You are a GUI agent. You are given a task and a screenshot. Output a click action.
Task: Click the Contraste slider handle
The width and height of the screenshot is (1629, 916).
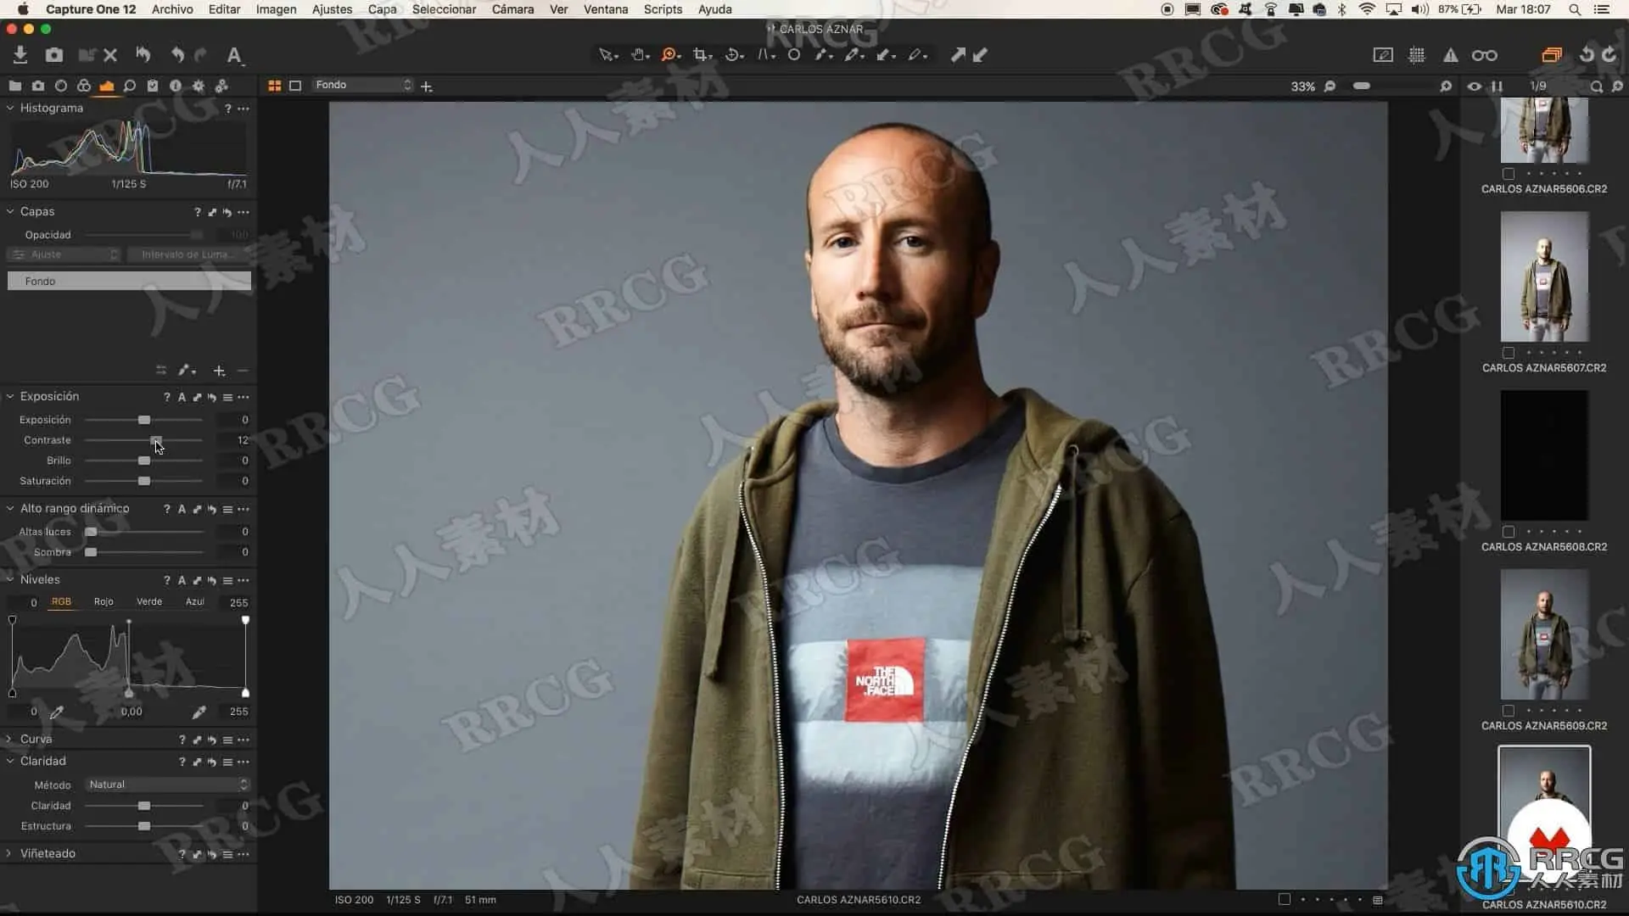[x=156, y=440]
